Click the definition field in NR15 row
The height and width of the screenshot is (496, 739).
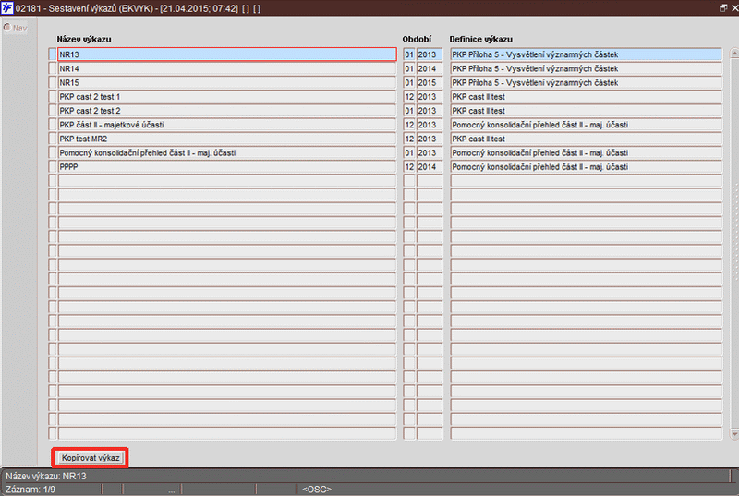pos(587,83)
